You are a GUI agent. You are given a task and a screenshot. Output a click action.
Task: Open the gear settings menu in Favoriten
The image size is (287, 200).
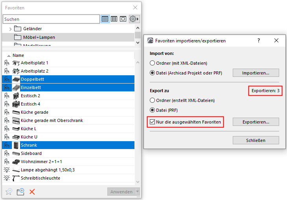coord(134,19)
